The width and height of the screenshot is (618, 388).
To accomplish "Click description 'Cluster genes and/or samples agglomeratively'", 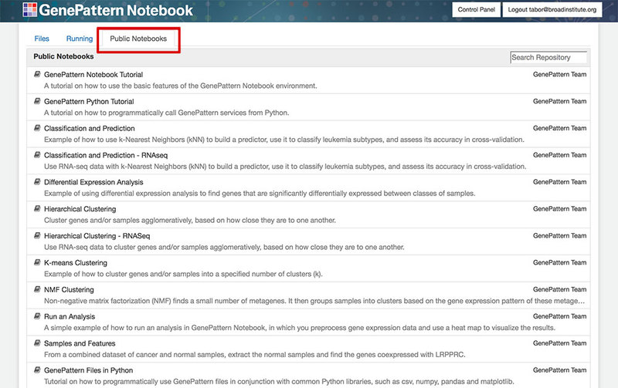I will tap(190, 221).
